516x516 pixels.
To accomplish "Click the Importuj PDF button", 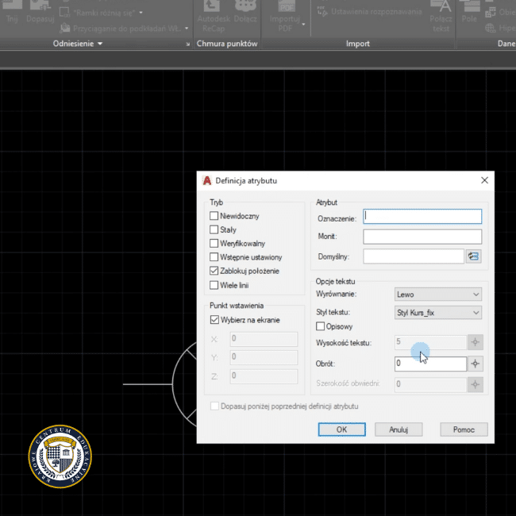I will 285,17.
